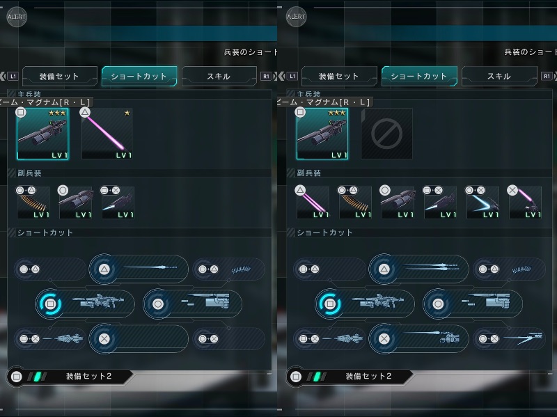Click ショートカット tab in right panel
The height and width of the screenshot is (417, 557).
click(419, 76)
